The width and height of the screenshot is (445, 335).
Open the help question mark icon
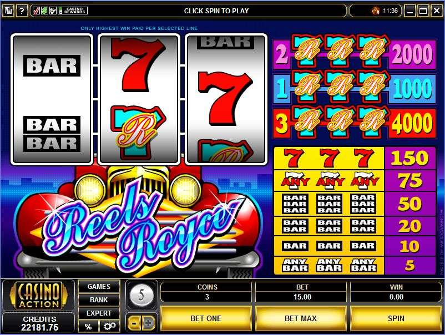(x=22, y=11)
